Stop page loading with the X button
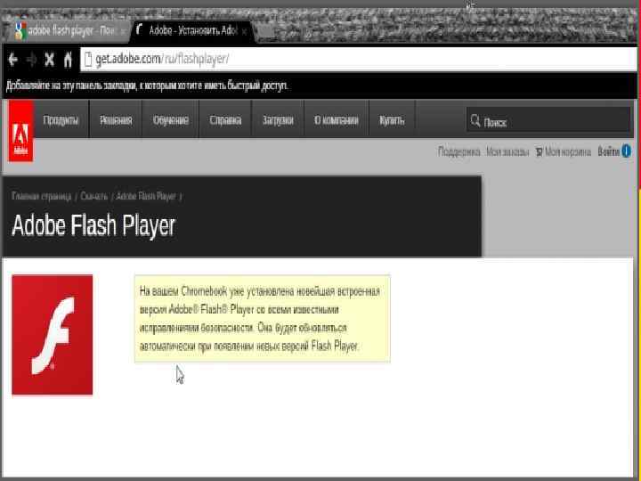The image size is (641, 481). [50, 60]
